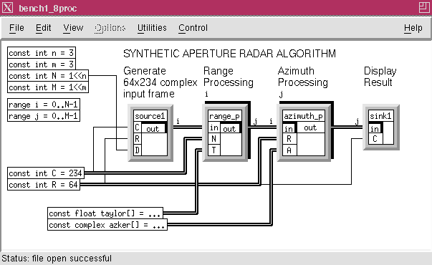Click the D port on source1
The width and height of the screenshot is (432, 265).
(138, 150)
